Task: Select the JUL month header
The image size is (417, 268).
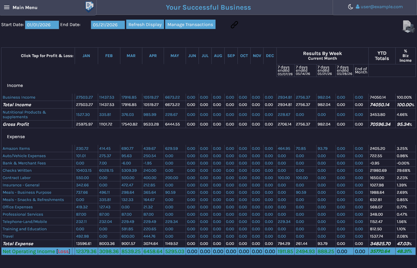Action: 205,56
